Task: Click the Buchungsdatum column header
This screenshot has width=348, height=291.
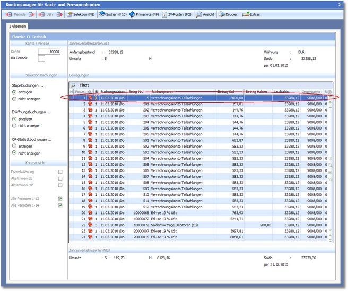Action: [112, 91]
